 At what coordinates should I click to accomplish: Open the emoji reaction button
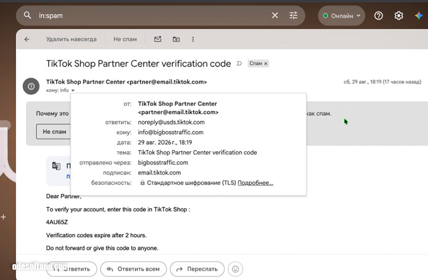coord(235,269)
